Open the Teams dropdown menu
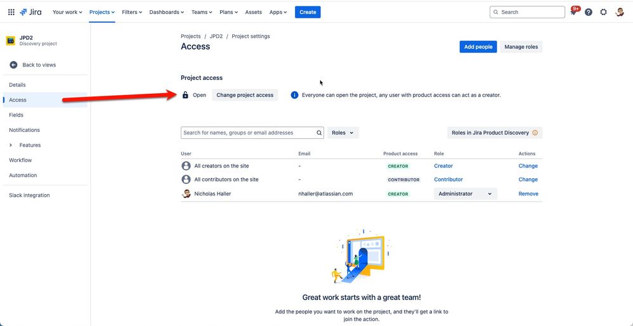 click(202, 12)
